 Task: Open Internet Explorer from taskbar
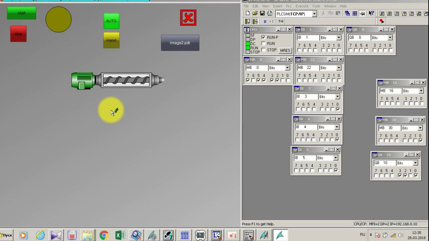click(x=40, y=235)
